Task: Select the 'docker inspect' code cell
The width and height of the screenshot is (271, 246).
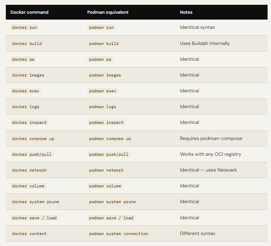Action: [x=29, y=122]
